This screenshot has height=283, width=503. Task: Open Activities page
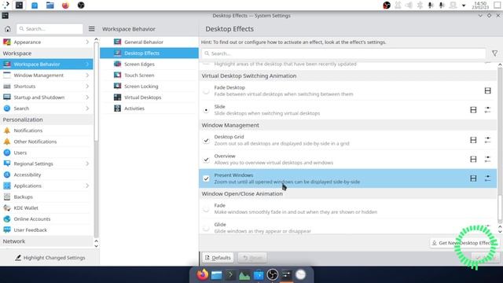point(149,108)
